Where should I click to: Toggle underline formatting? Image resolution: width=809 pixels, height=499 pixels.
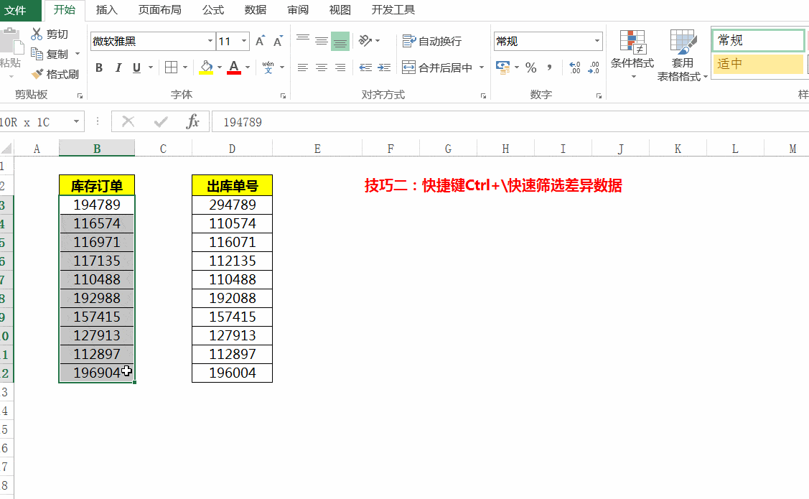click(135, 67)
